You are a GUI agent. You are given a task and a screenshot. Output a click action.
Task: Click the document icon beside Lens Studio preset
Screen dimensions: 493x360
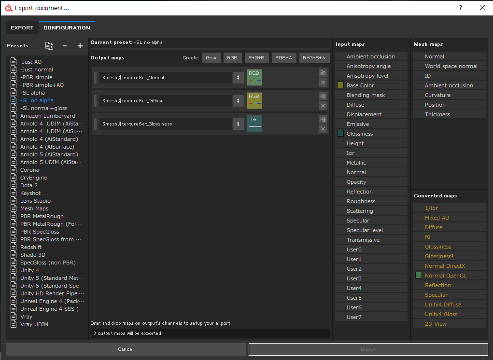click(x=14, y=201)
